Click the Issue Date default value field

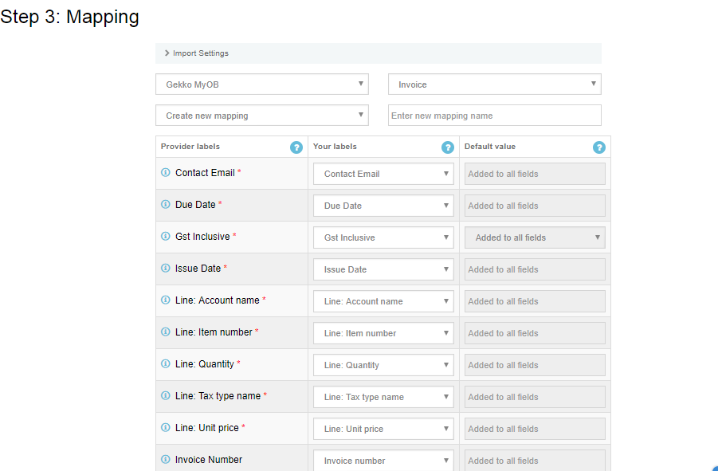pyautogui.click(x=535, y=269)
